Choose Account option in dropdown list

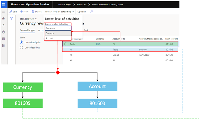click(58, 38)
